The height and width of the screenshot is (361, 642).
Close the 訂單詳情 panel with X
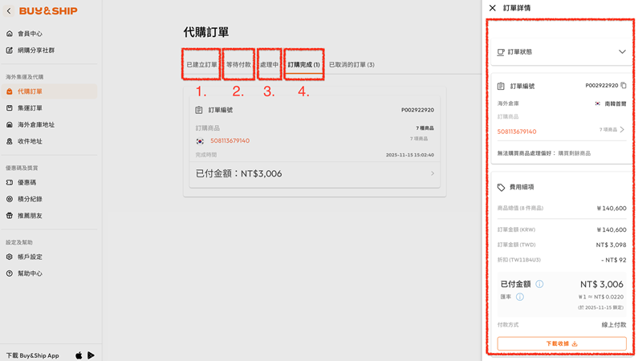pyautogui.click(x=493, y=8)
